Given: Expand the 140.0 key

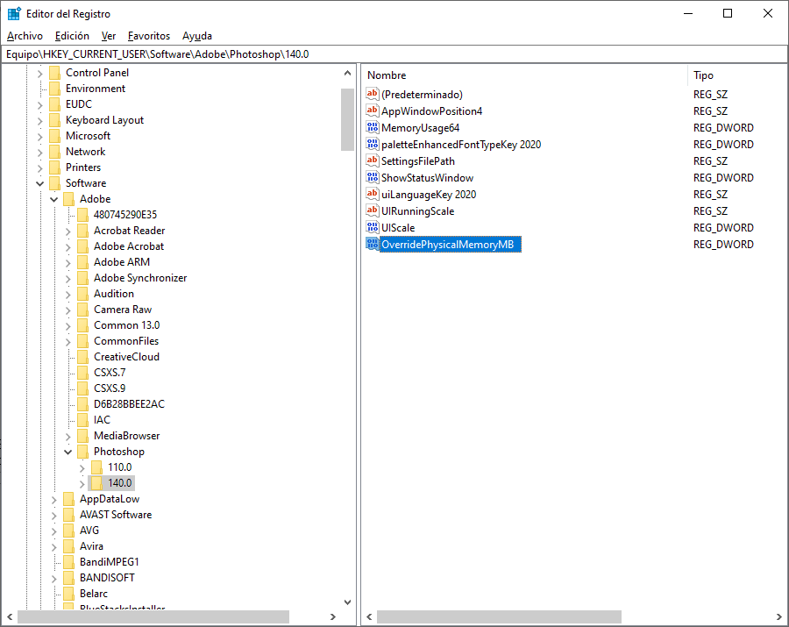Looking at the screenshot, I should pos(82,483).
